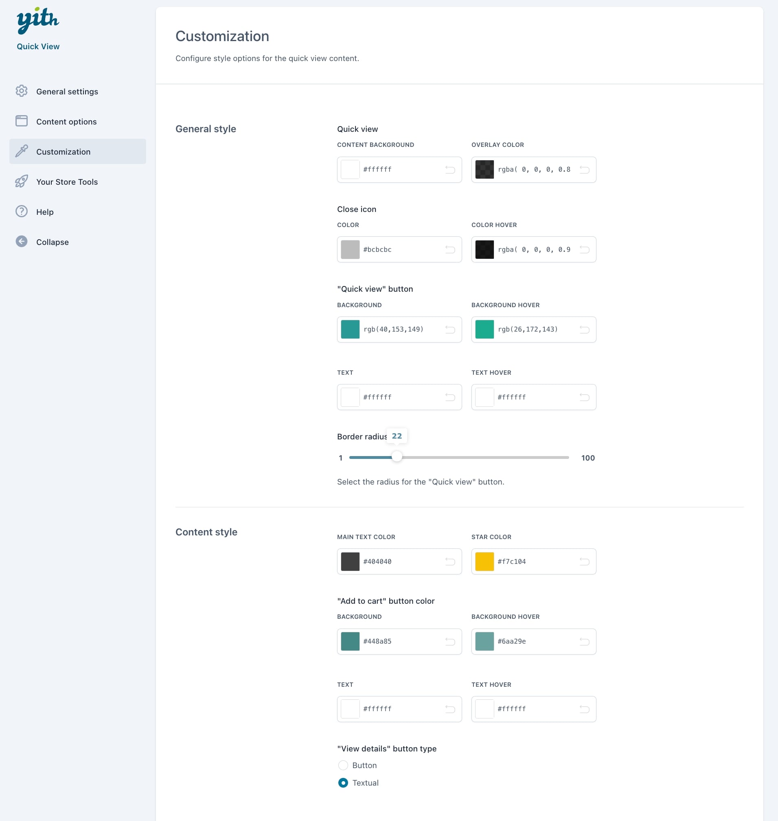Click the Content style section heading
The height and width of the screenshot is (821, 778).
[x=206, y=532]
